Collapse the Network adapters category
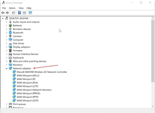Viewport: 155px width, 113px height. click(x=6, y=68)
